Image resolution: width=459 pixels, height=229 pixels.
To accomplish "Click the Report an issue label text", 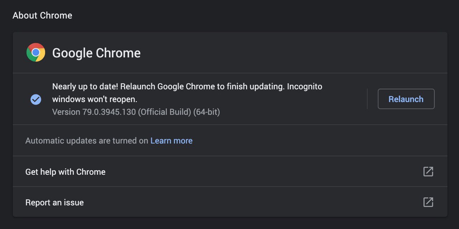I will click(55, 203).
